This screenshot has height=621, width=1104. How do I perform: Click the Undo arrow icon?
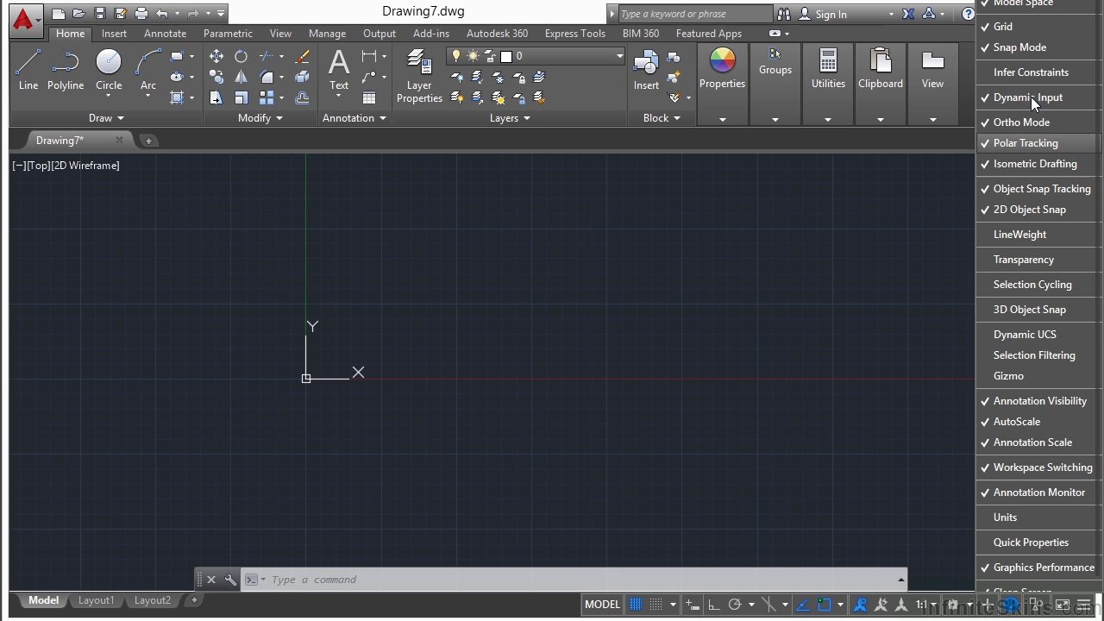coord(162,14)
